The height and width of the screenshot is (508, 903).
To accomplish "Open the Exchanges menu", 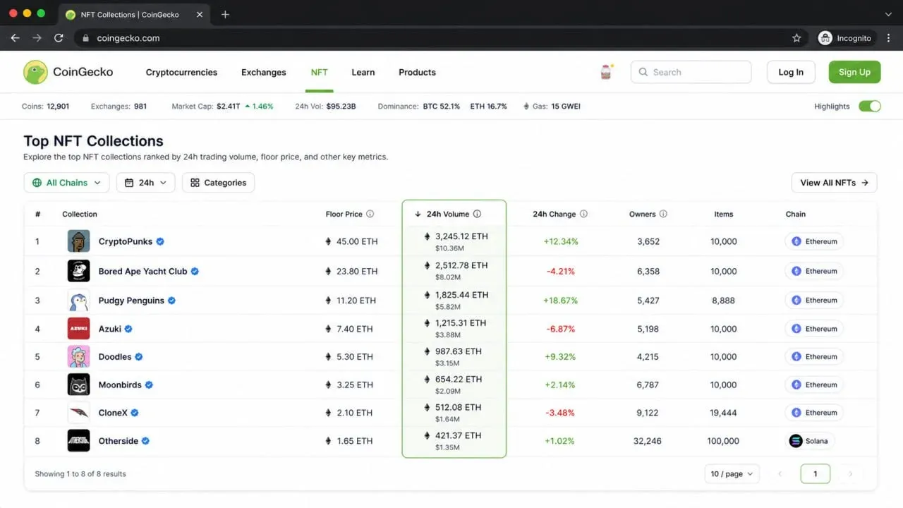I will click(264, 72).
